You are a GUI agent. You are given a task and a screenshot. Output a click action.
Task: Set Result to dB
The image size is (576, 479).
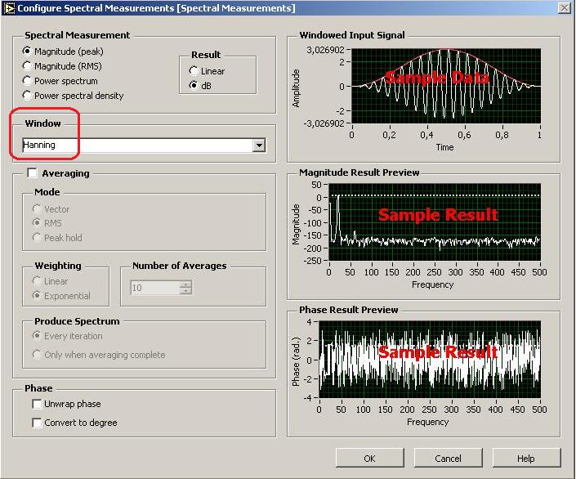pos(200,86)
